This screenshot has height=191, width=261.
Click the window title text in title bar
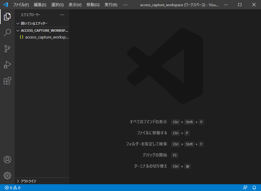click(x=179, y=5)
